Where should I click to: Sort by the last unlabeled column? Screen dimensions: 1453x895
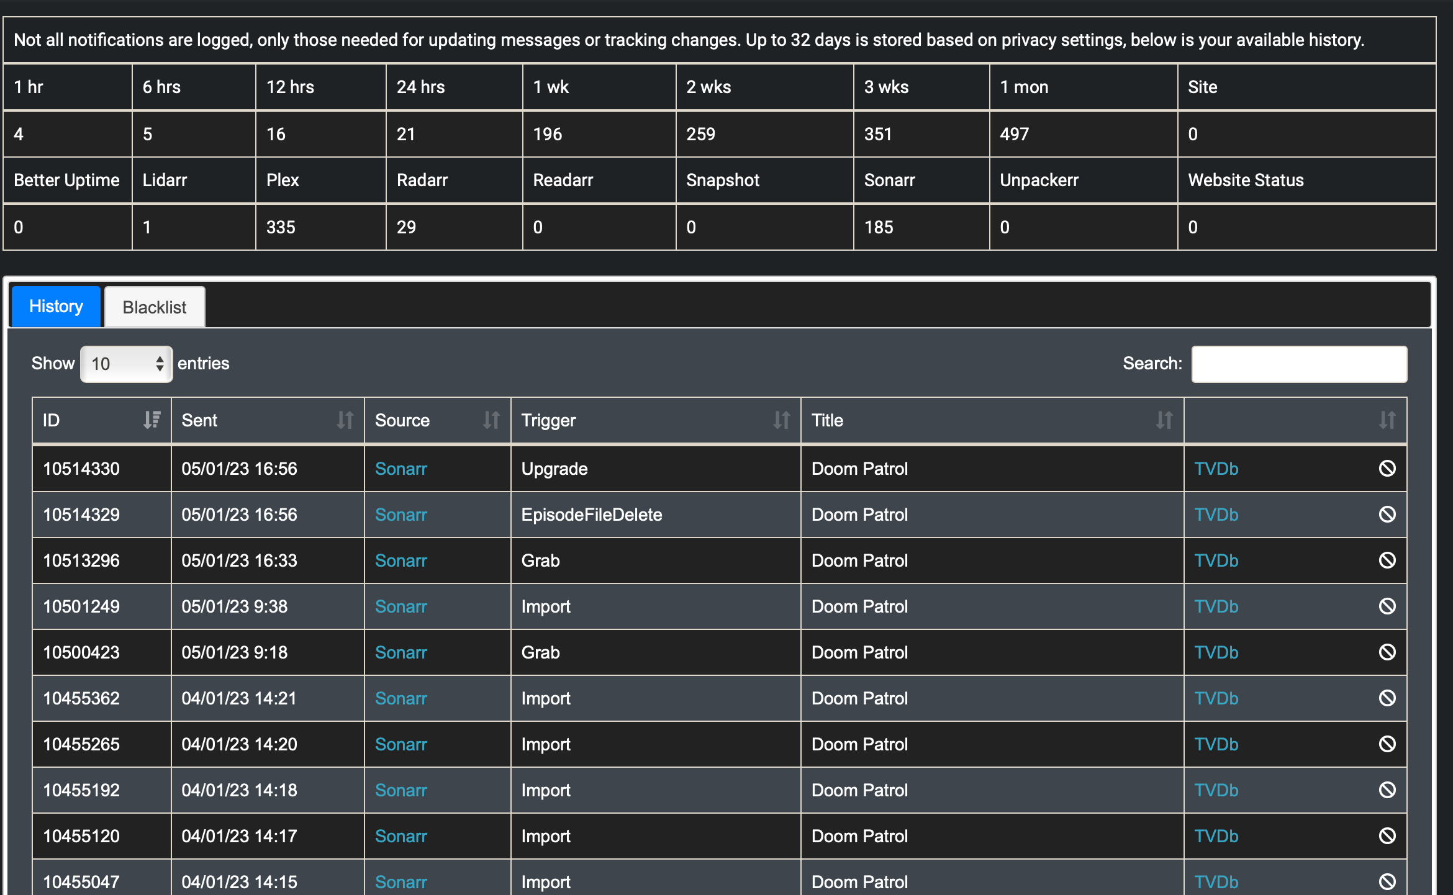coord(1387,420)
